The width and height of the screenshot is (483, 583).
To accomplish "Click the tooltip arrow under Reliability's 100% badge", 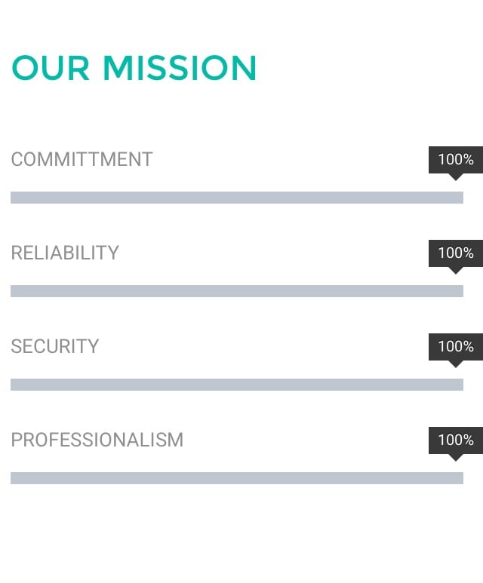I will [456, 270].
